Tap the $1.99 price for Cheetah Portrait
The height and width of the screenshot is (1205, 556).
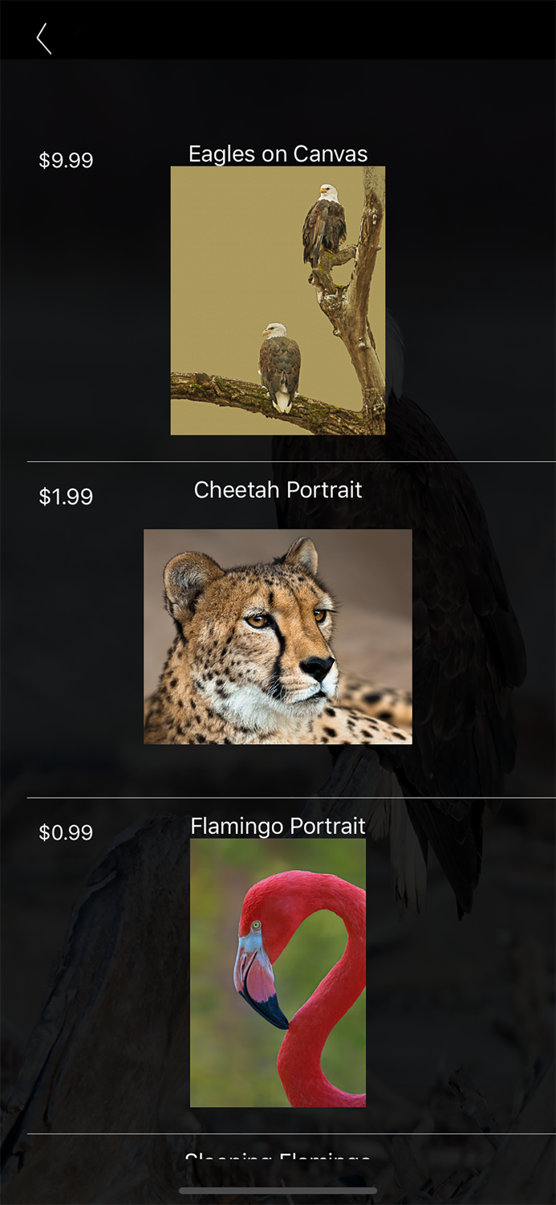tap(67, 496)
